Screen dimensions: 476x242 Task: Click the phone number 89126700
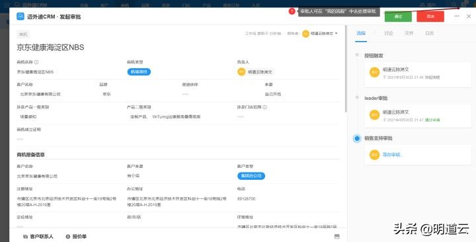(x=246, y=199)
